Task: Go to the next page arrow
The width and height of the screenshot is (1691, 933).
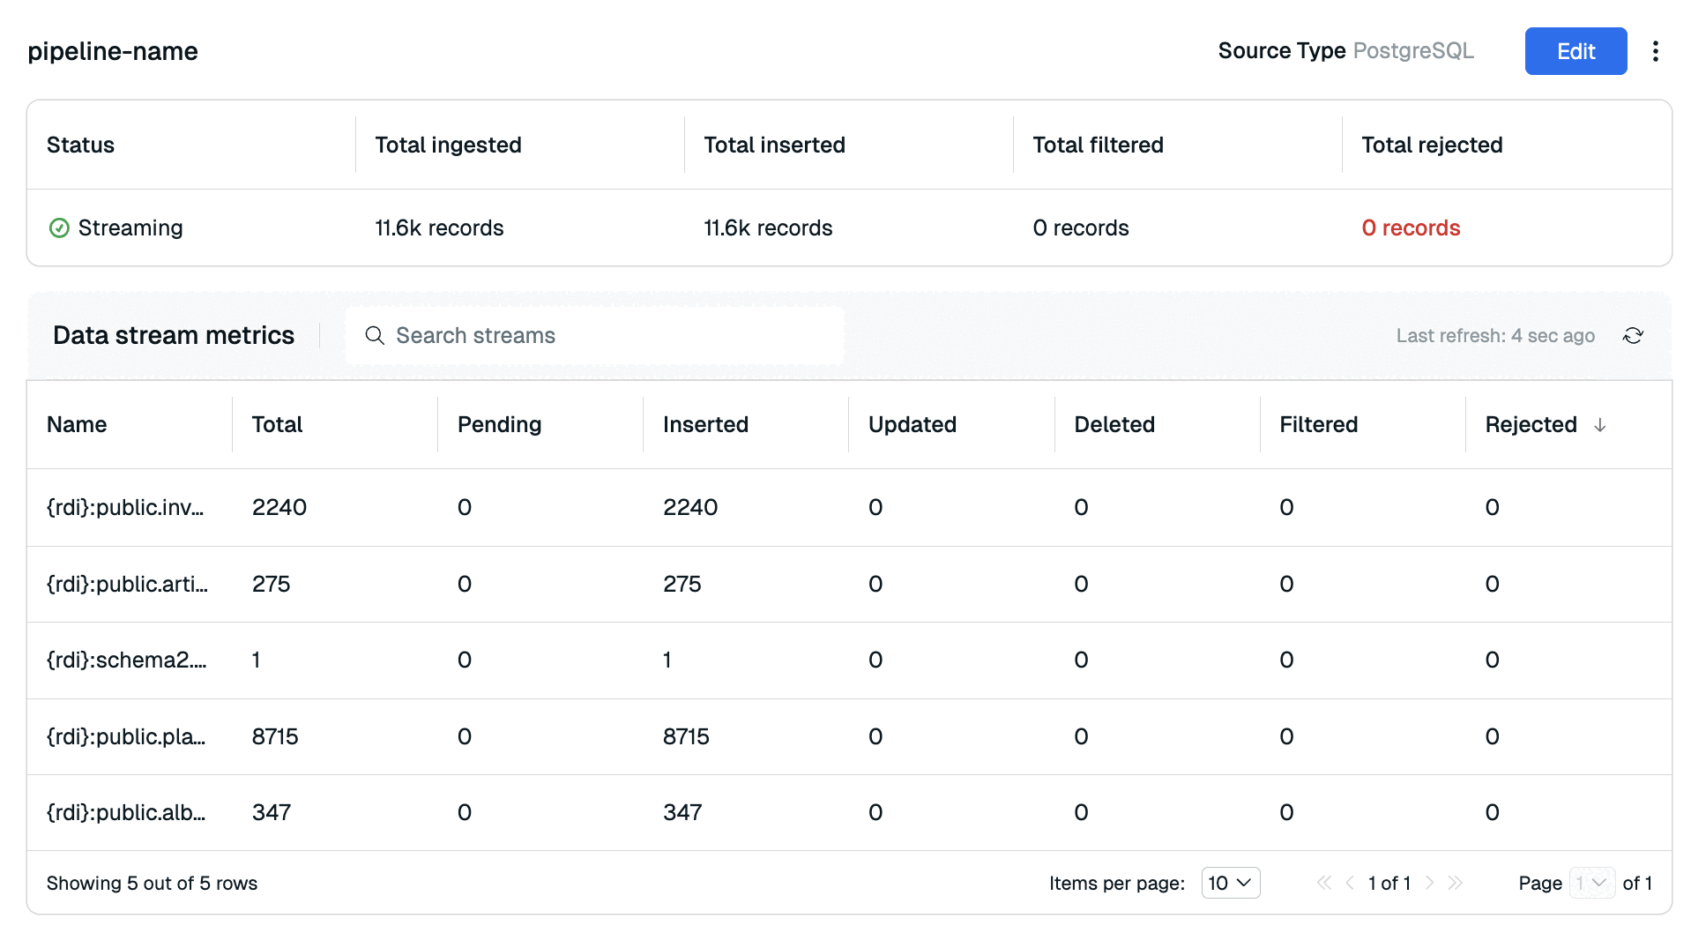Action: coord(1429,883)
